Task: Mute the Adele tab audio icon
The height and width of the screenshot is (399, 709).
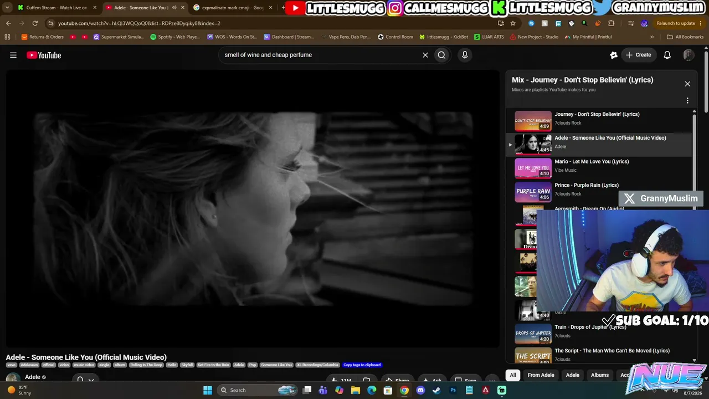Action: (174, 8)
